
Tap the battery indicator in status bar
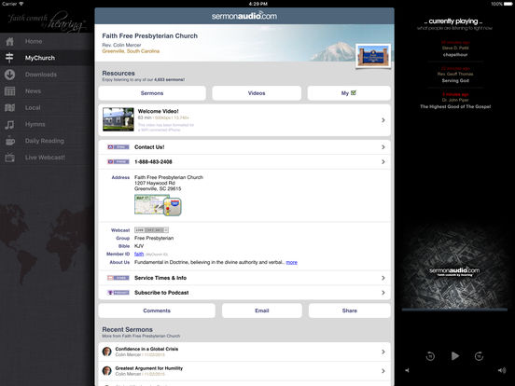[x=508, y=4]
